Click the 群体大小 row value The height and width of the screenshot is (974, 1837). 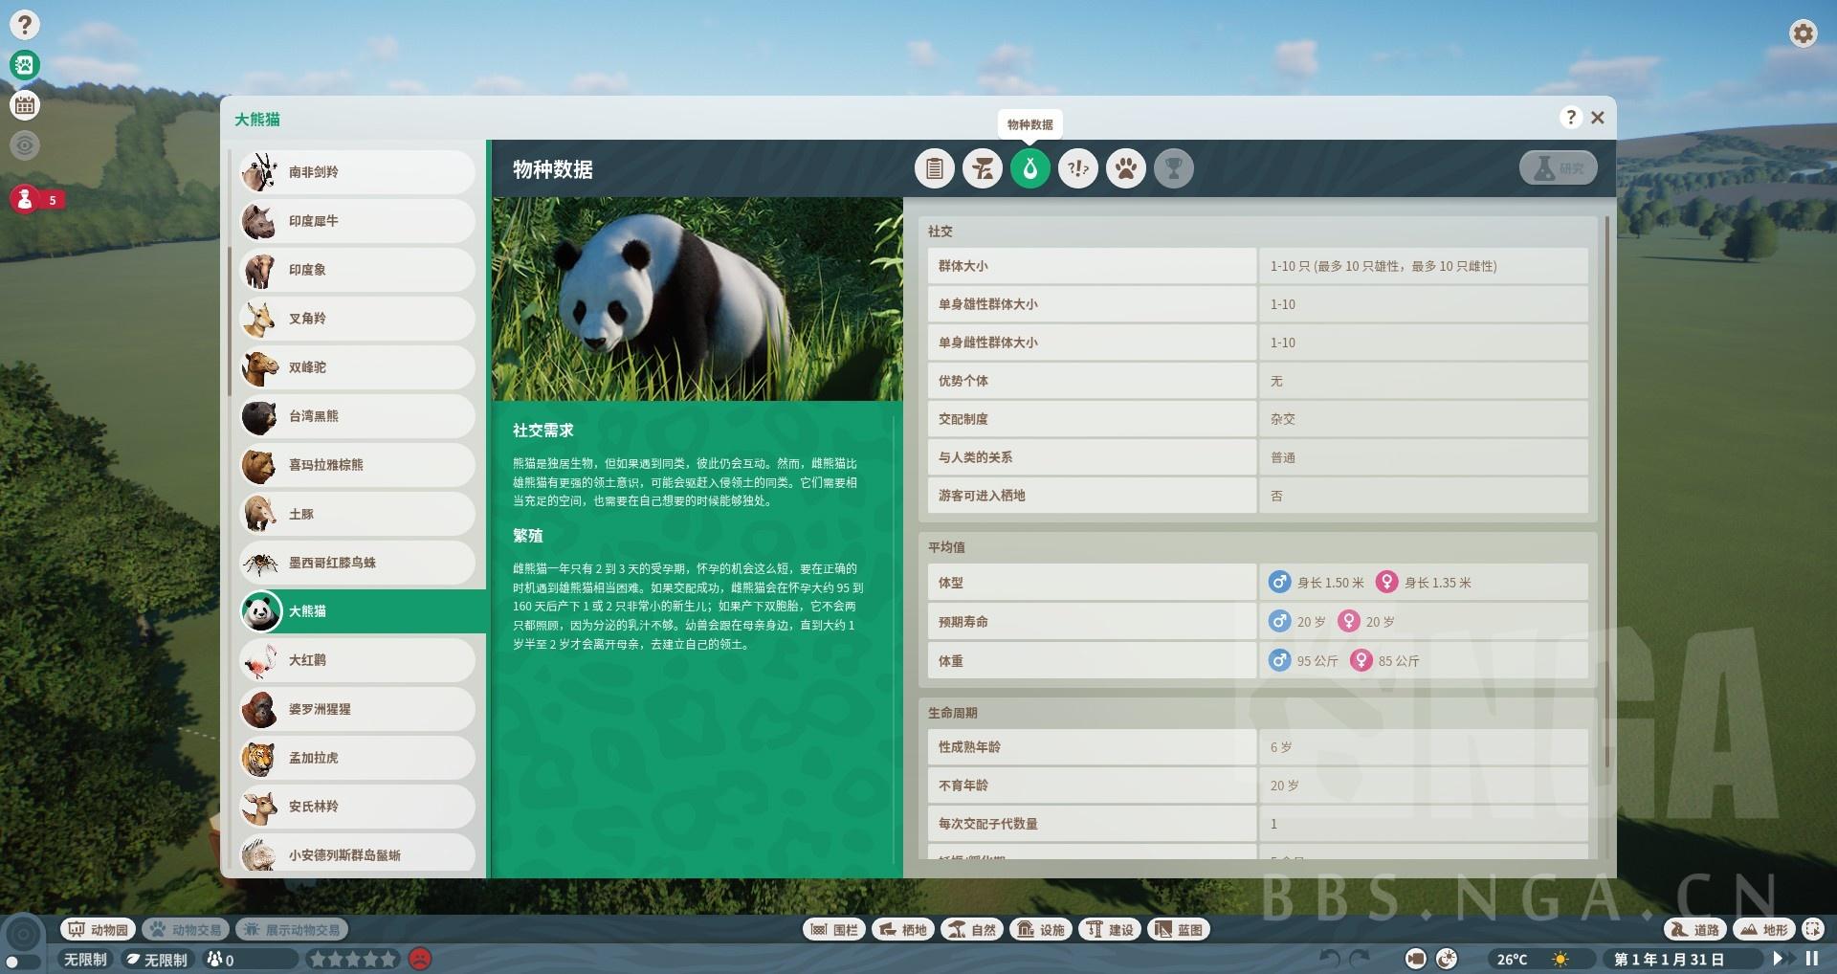tap(1424, 266)
